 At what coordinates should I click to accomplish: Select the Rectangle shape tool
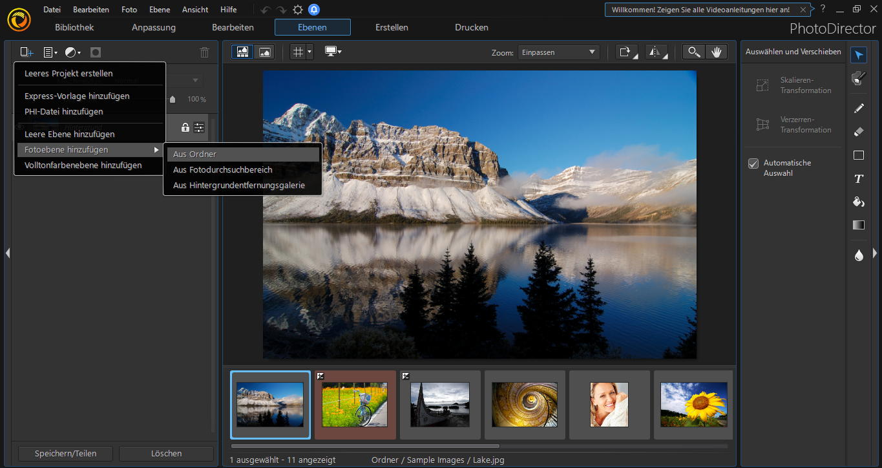click(858, 155)
